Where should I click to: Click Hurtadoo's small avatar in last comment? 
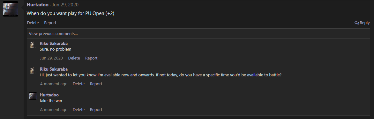(33, 96)
